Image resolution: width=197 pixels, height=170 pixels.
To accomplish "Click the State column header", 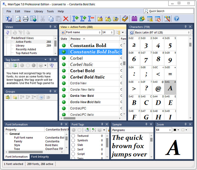I will click(64, 39).
